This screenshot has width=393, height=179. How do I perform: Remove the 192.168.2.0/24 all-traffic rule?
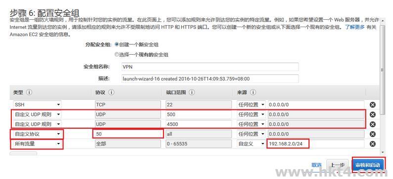(x=373, y=144)
